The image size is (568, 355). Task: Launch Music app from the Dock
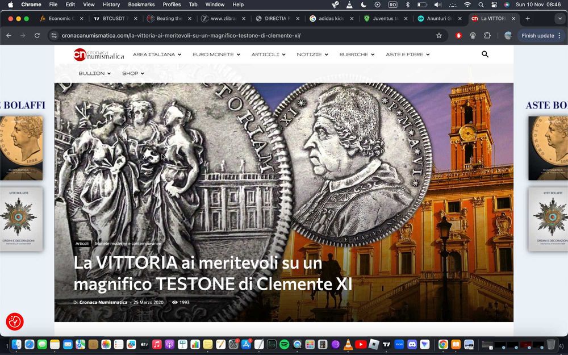(x=157, y=345)
